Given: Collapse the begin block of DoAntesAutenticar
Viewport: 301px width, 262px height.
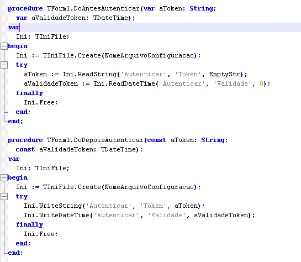Looking at the screenshot, I should point(4,46).
